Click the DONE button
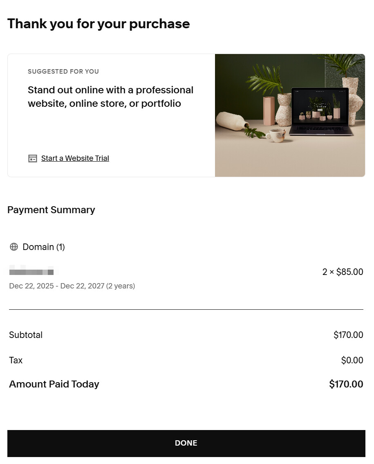The width and height of the screenshot is (374, 464). [x=186, y=443]
